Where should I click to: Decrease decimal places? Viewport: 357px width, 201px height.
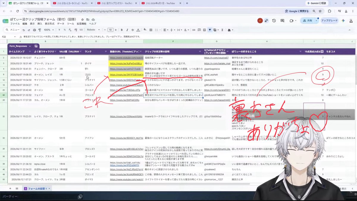click(x=70, y=30)
